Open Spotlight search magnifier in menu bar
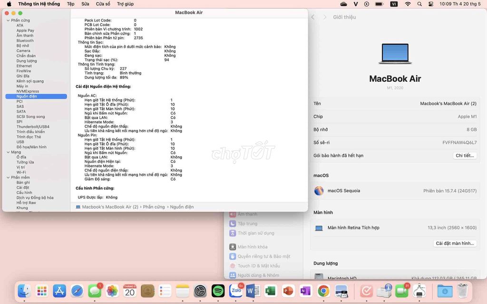 pyautogui.click(x=419, y=4)
